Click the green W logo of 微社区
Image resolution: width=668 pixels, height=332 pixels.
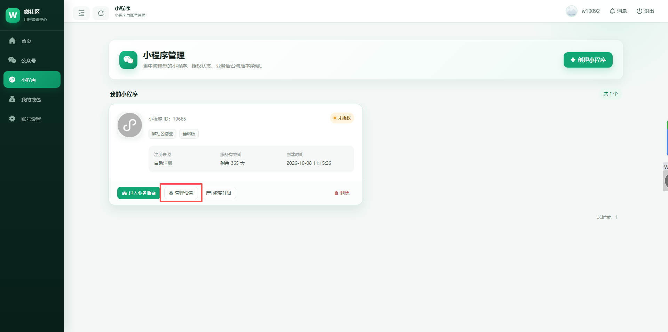pos(13,15)
